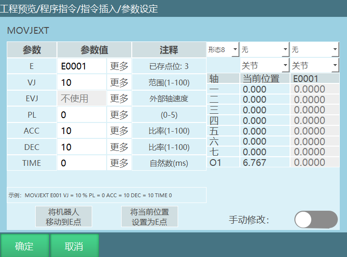Select the TIME value input field

click(82, 163)
